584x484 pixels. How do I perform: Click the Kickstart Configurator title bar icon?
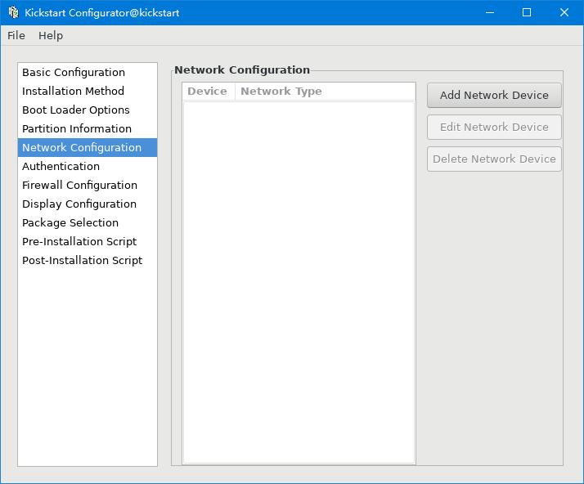tap(13, 12)
